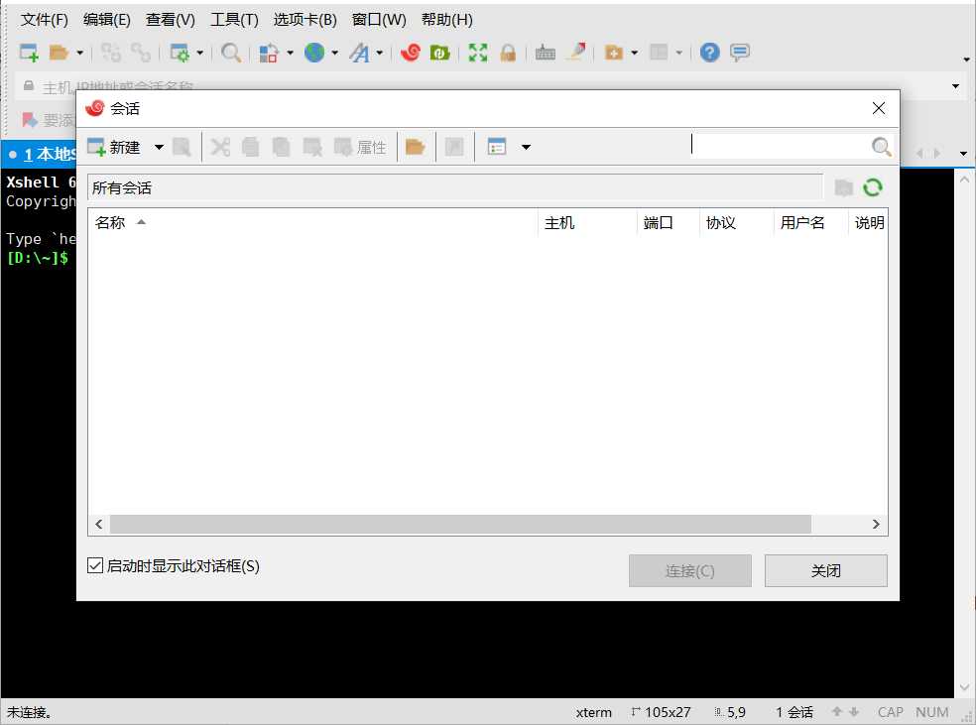Image resolution: width=976 pixels, height=725 pixels.
Task: Toggle 启动时显示此对话框(S) checkbox
Action: tap(95, 565)
